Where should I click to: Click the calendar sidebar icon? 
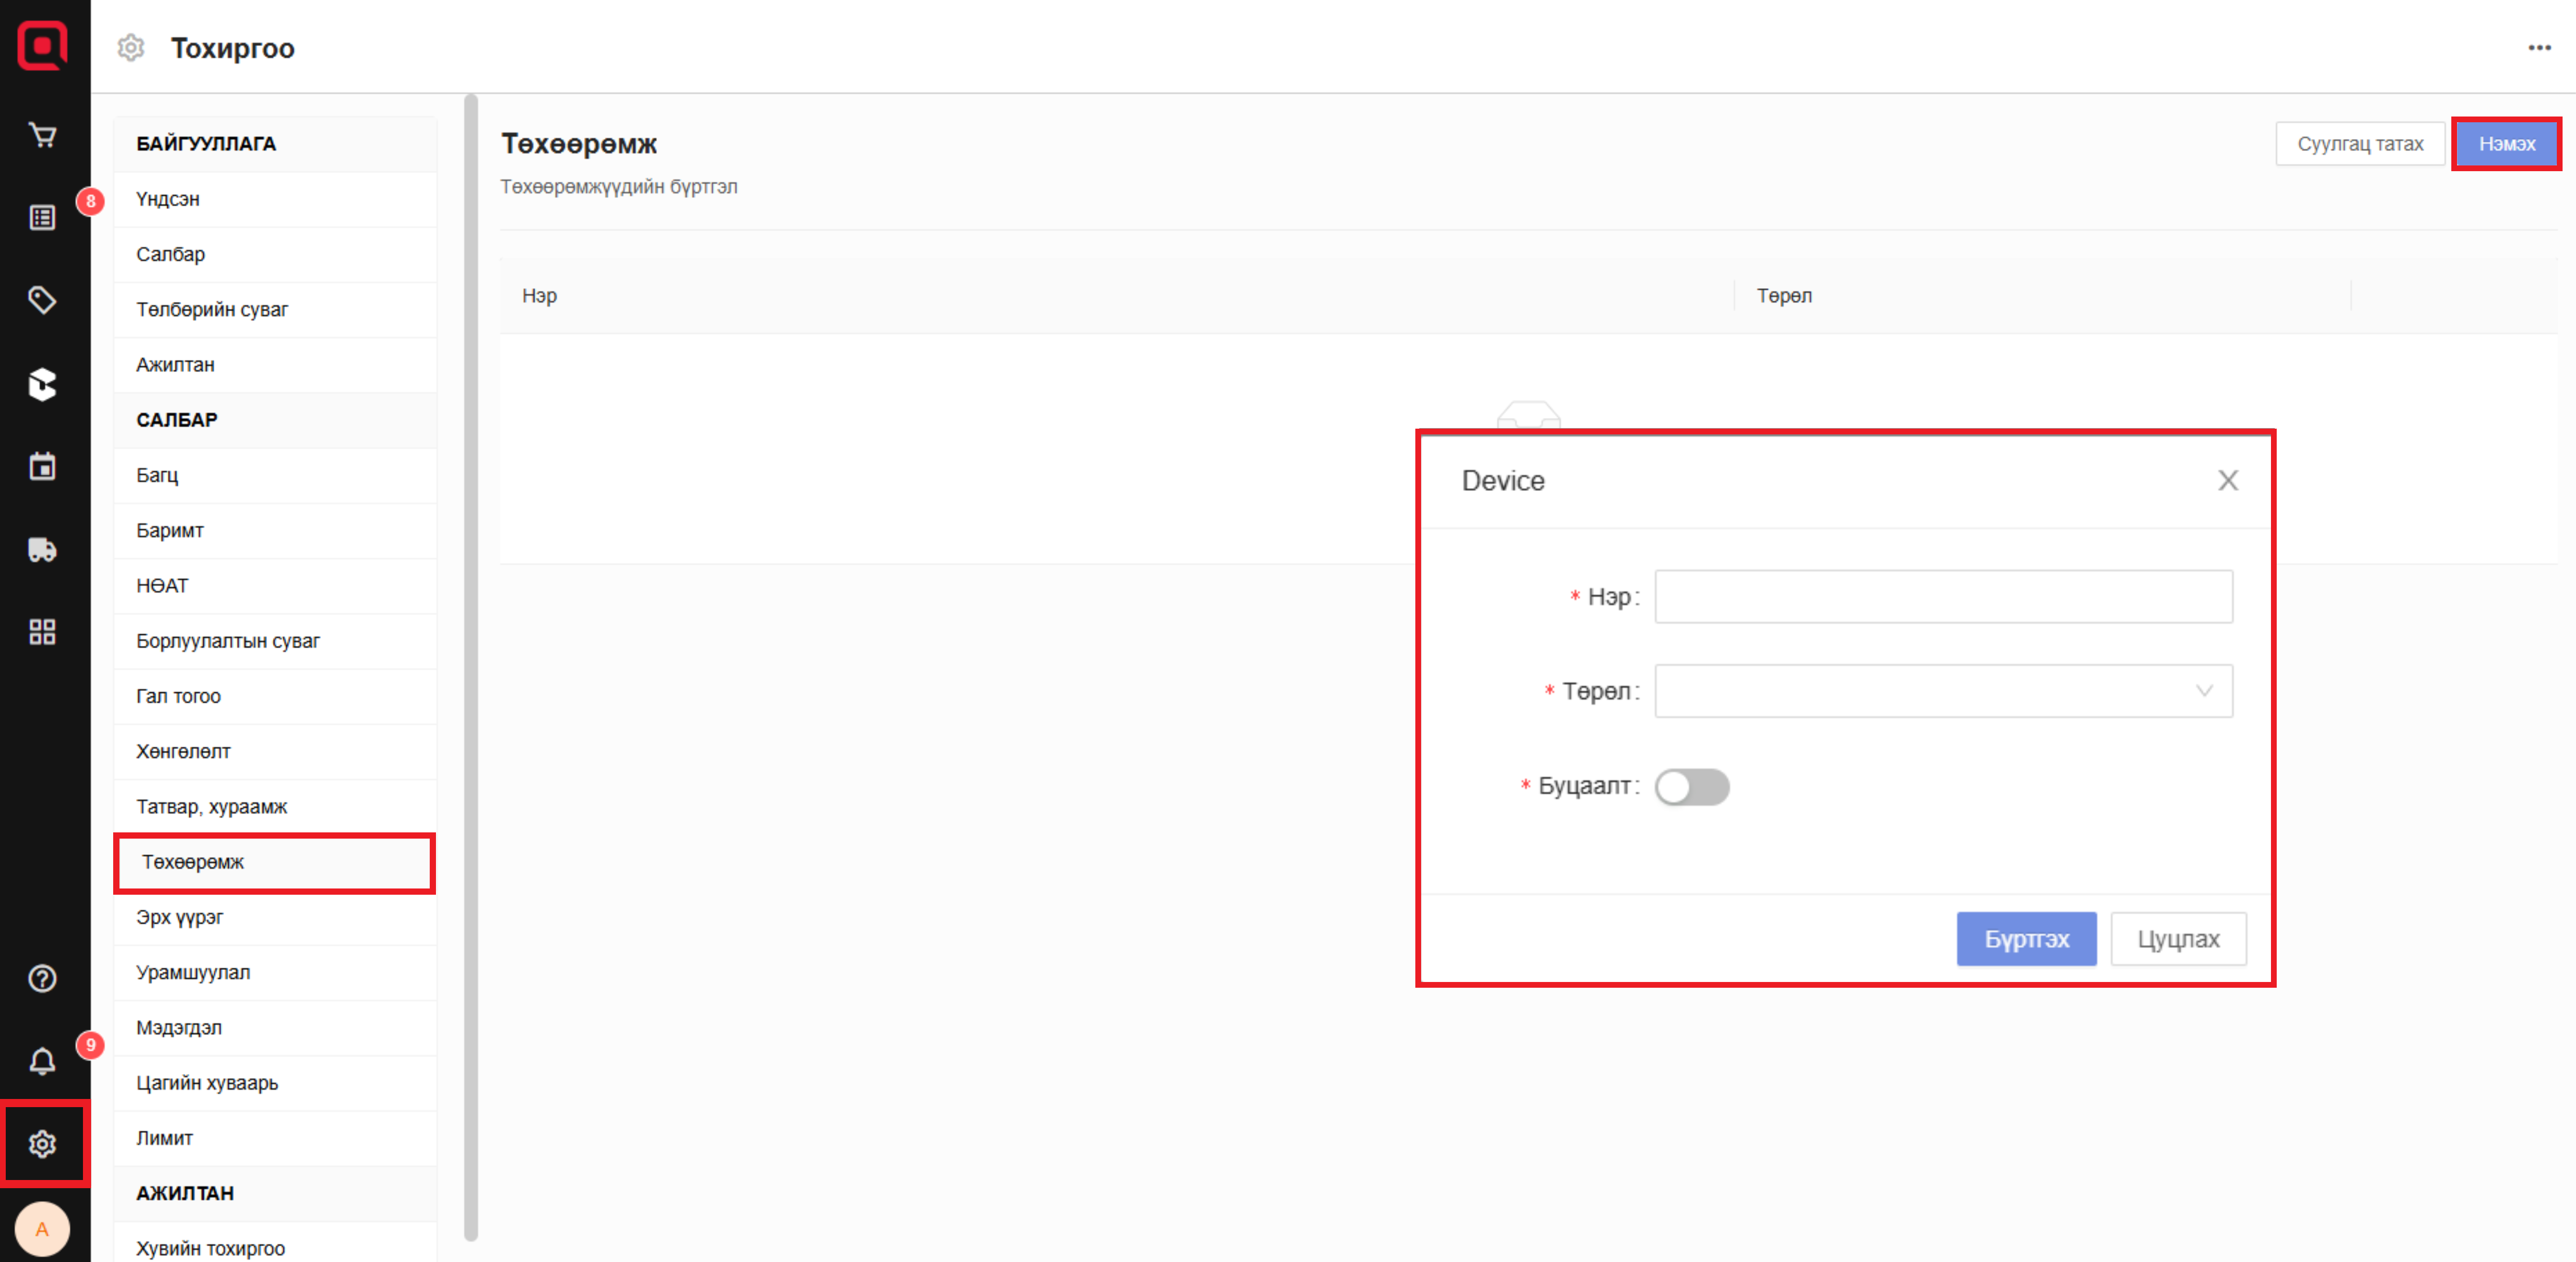click(x=42, y=466)
